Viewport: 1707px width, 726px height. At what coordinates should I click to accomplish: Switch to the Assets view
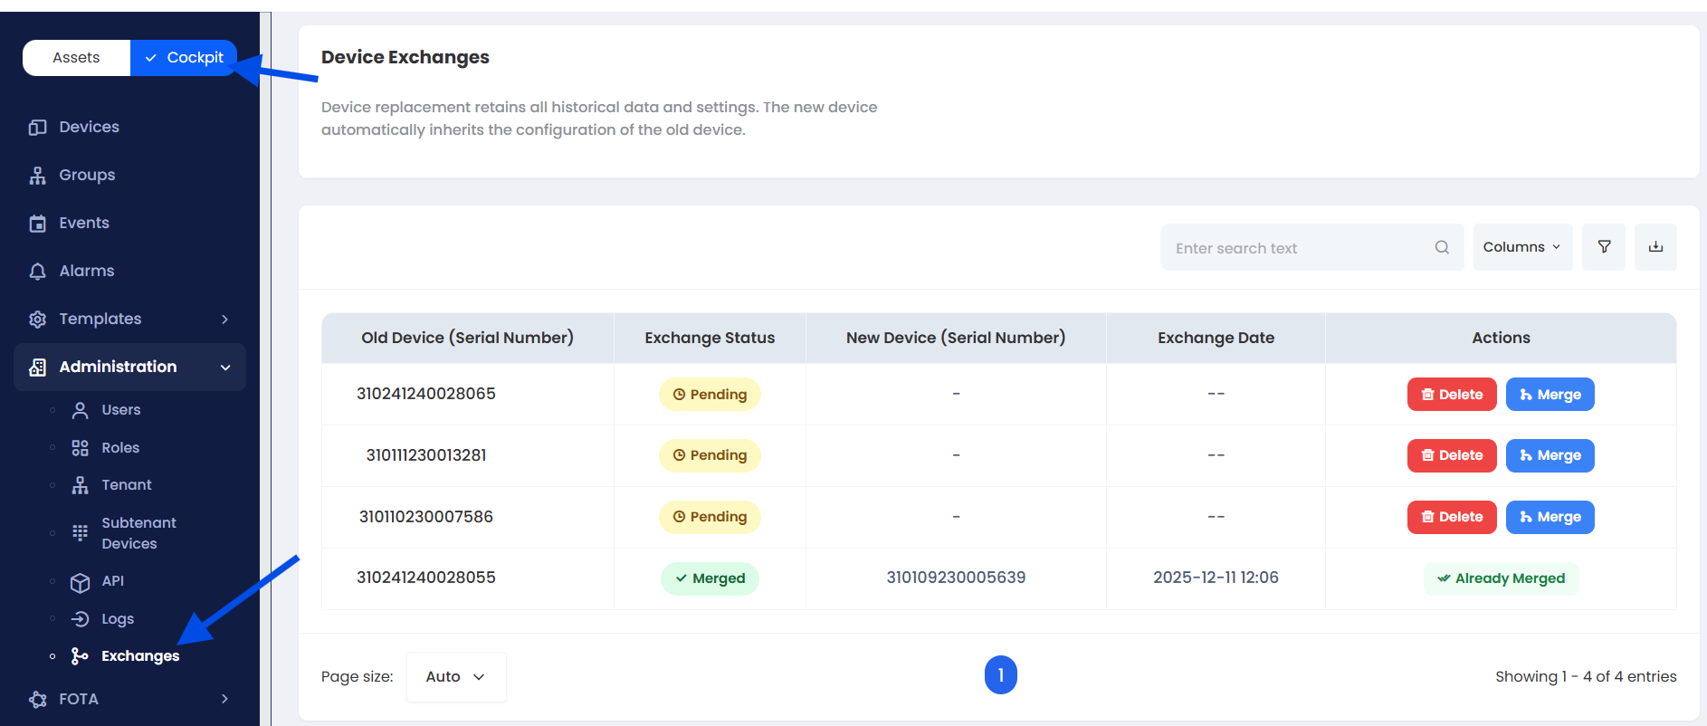pyautogui.click(x=76, y=58)
